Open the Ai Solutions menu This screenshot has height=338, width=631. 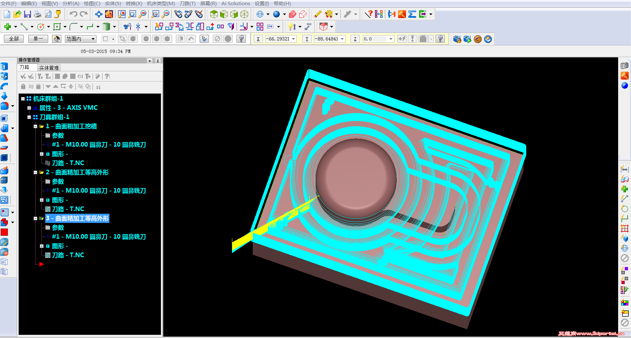236,3
